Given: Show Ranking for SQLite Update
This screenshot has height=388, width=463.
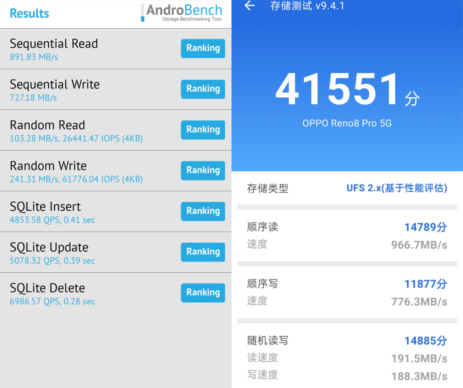Looking at the screenshot, I should [203, 252].
